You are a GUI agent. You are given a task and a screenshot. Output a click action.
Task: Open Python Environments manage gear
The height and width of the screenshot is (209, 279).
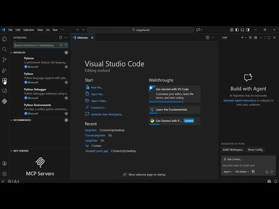point(66,114)
